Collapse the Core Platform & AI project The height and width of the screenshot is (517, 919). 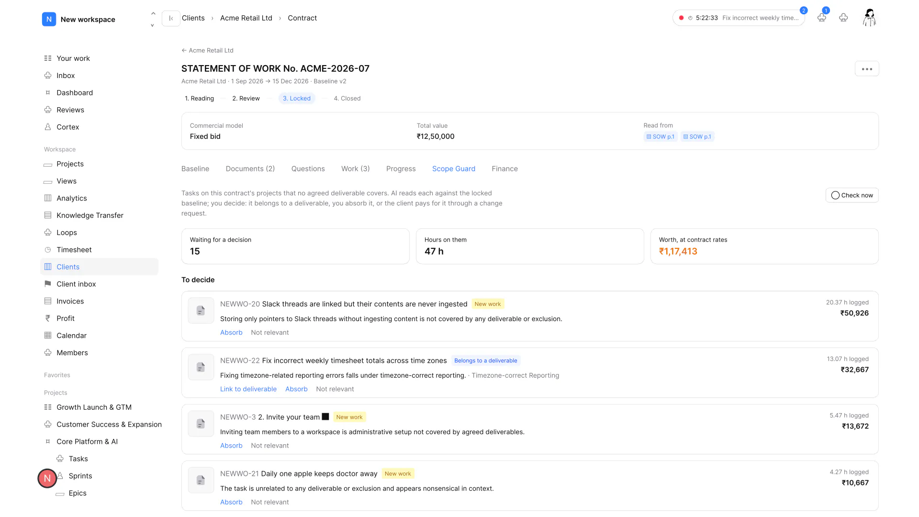point(48,442)
